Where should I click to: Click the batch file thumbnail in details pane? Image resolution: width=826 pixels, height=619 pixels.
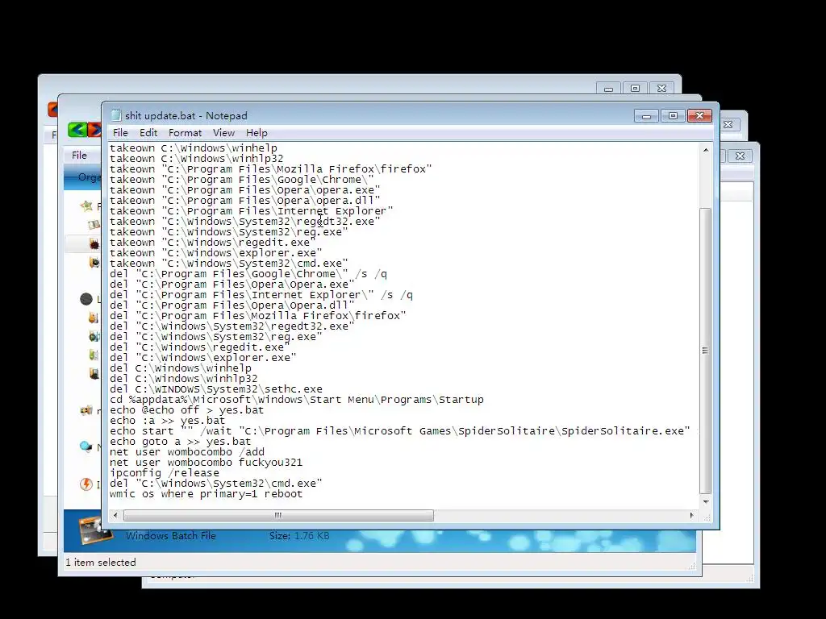tap(95, 530)
